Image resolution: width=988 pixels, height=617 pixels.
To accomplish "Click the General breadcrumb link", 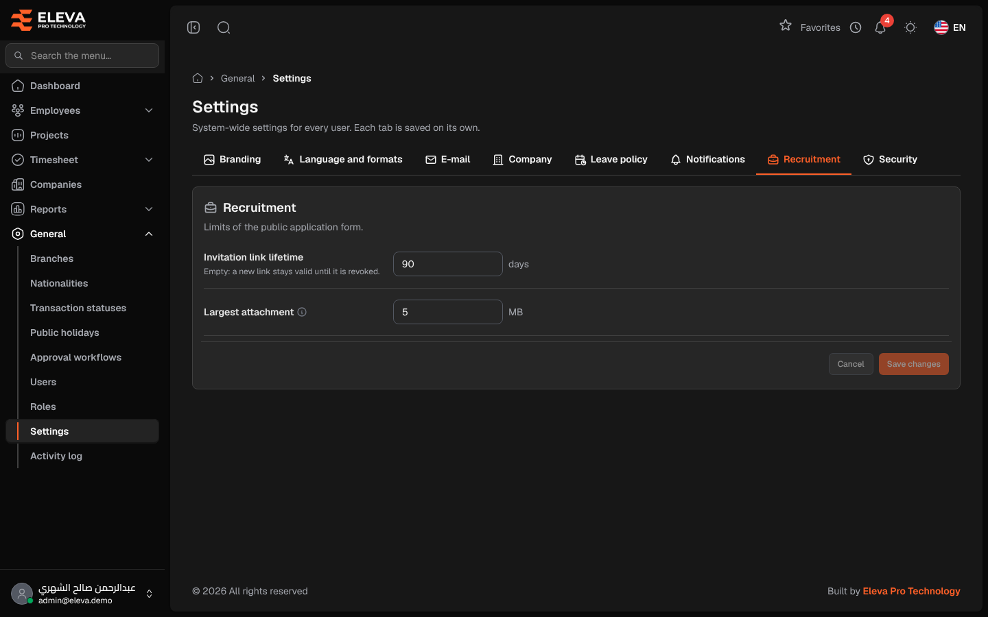I will [237, 78].
